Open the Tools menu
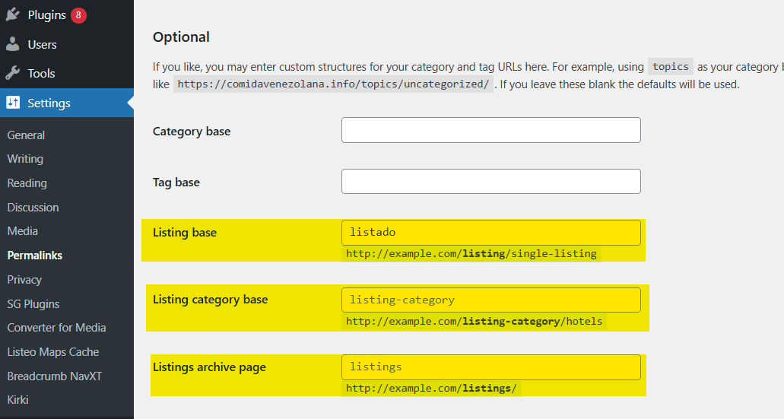Image resolution: width=784 pixels, height=419 pixels. (x=41, y=73)
